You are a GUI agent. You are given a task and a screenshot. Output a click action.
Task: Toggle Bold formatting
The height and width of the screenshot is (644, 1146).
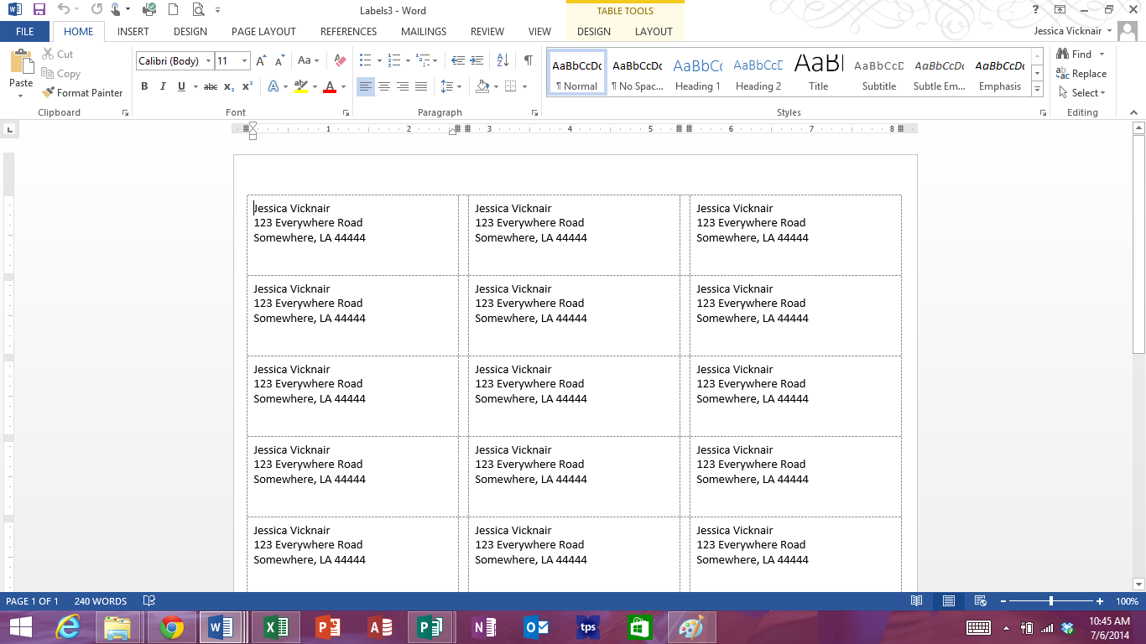click(144, 86)
